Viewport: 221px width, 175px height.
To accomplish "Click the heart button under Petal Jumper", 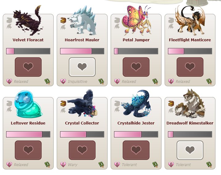I will tap(136, 67).
